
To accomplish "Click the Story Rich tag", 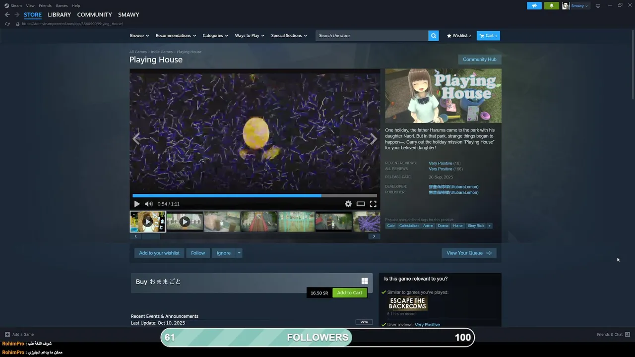I will [x=475, y=226].
